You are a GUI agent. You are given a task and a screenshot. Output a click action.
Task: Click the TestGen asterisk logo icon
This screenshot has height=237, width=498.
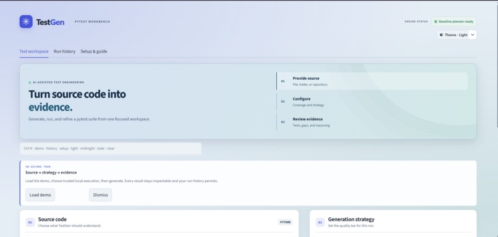tap(26, 22)
